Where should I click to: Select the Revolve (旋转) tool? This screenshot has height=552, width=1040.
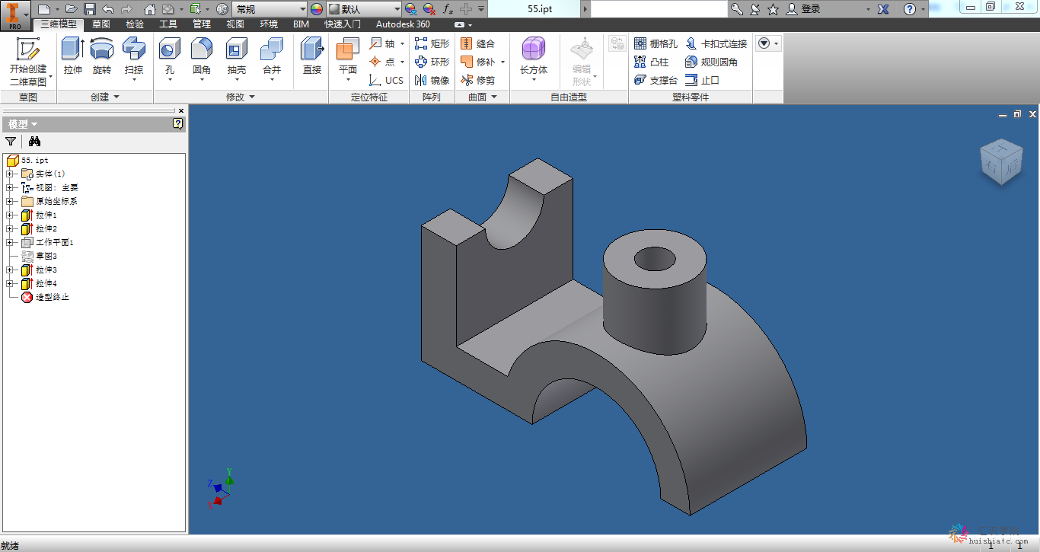102,56
